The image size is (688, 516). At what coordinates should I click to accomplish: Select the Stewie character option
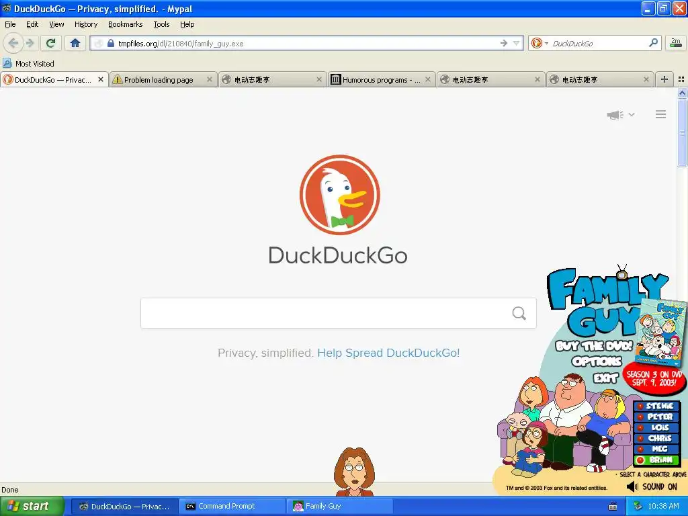tap(656, 406)
